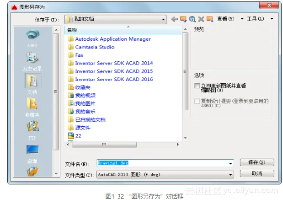Select the 我的音乐 folder
This screenshot has height=200, width=283.
[81, 112]
